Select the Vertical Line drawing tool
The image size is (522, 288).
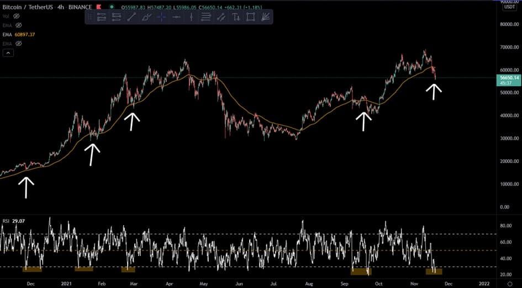[191, 17]
